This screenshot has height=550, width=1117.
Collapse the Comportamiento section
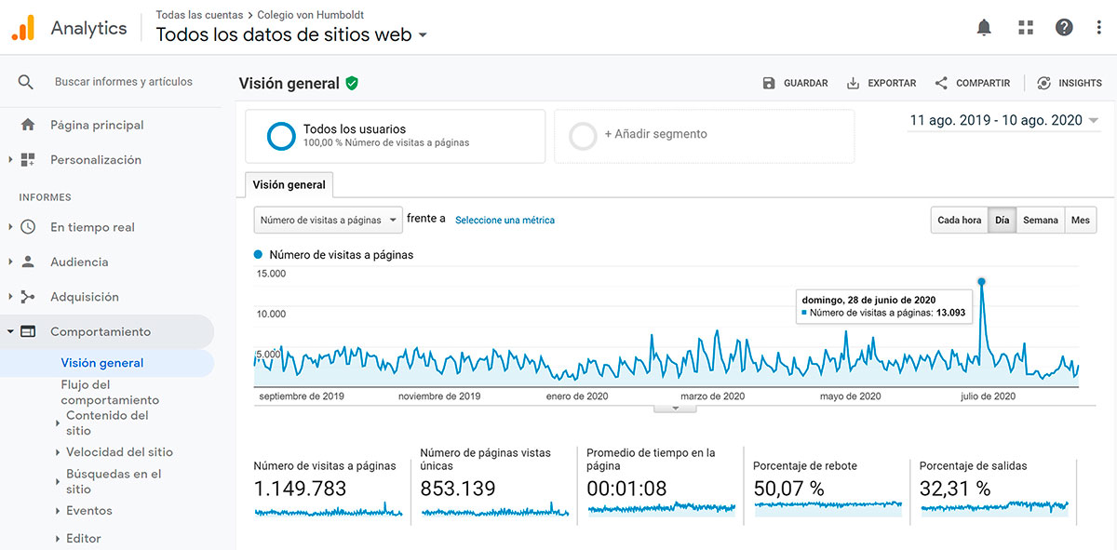11,331
